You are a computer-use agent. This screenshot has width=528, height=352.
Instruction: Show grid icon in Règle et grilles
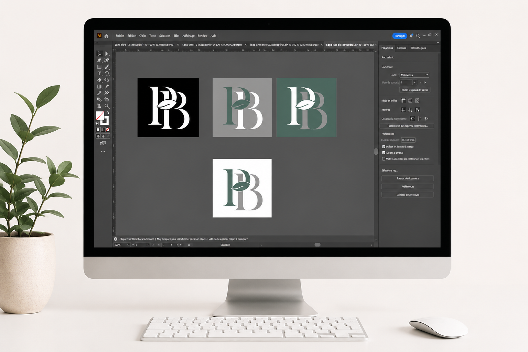coord(410,101)
